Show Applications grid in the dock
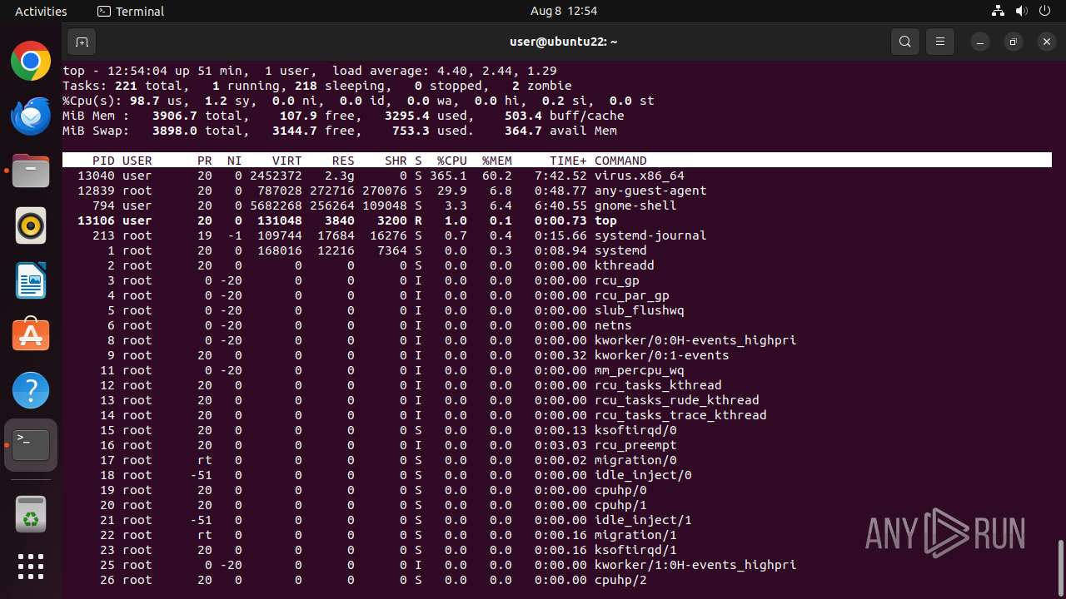Image resolution: width=1066 pixels, height=599 pixels. pos(31,567)
